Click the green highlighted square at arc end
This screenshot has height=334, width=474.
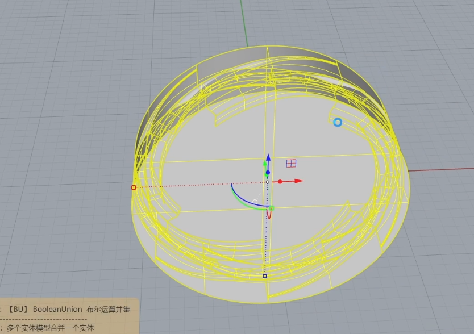click(272, 208)
